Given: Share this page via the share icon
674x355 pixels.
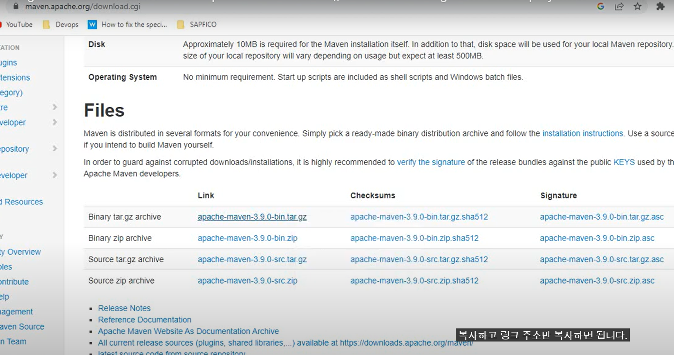Looking at the screenshot, I should coord(619,6).
